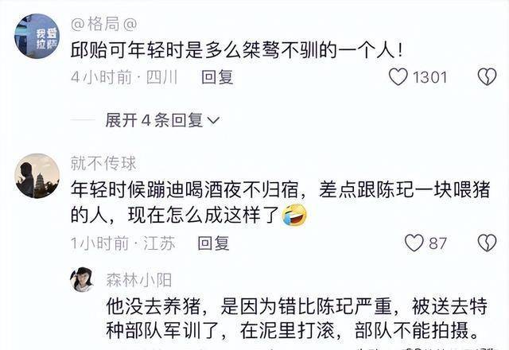Reply to @格局@'s comment via 回复
509x350 pixels.
coord(217,77)
